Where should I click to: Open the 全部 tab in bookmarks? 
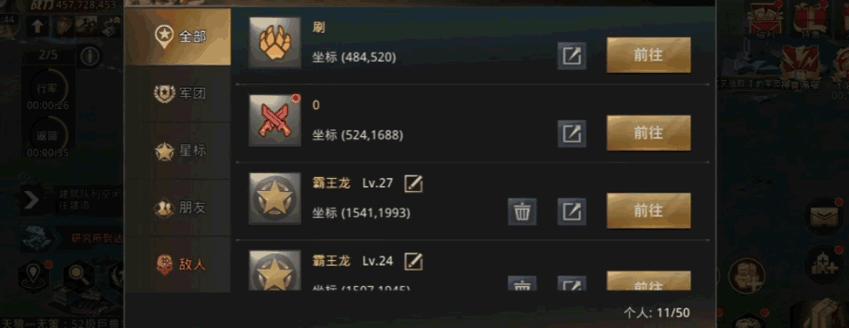(x=179, y=37)
